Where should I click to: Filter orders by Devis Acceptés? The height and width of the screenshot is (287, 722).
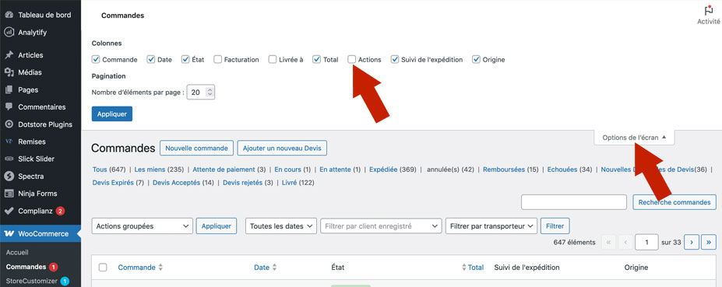click(x=183, y=183)
